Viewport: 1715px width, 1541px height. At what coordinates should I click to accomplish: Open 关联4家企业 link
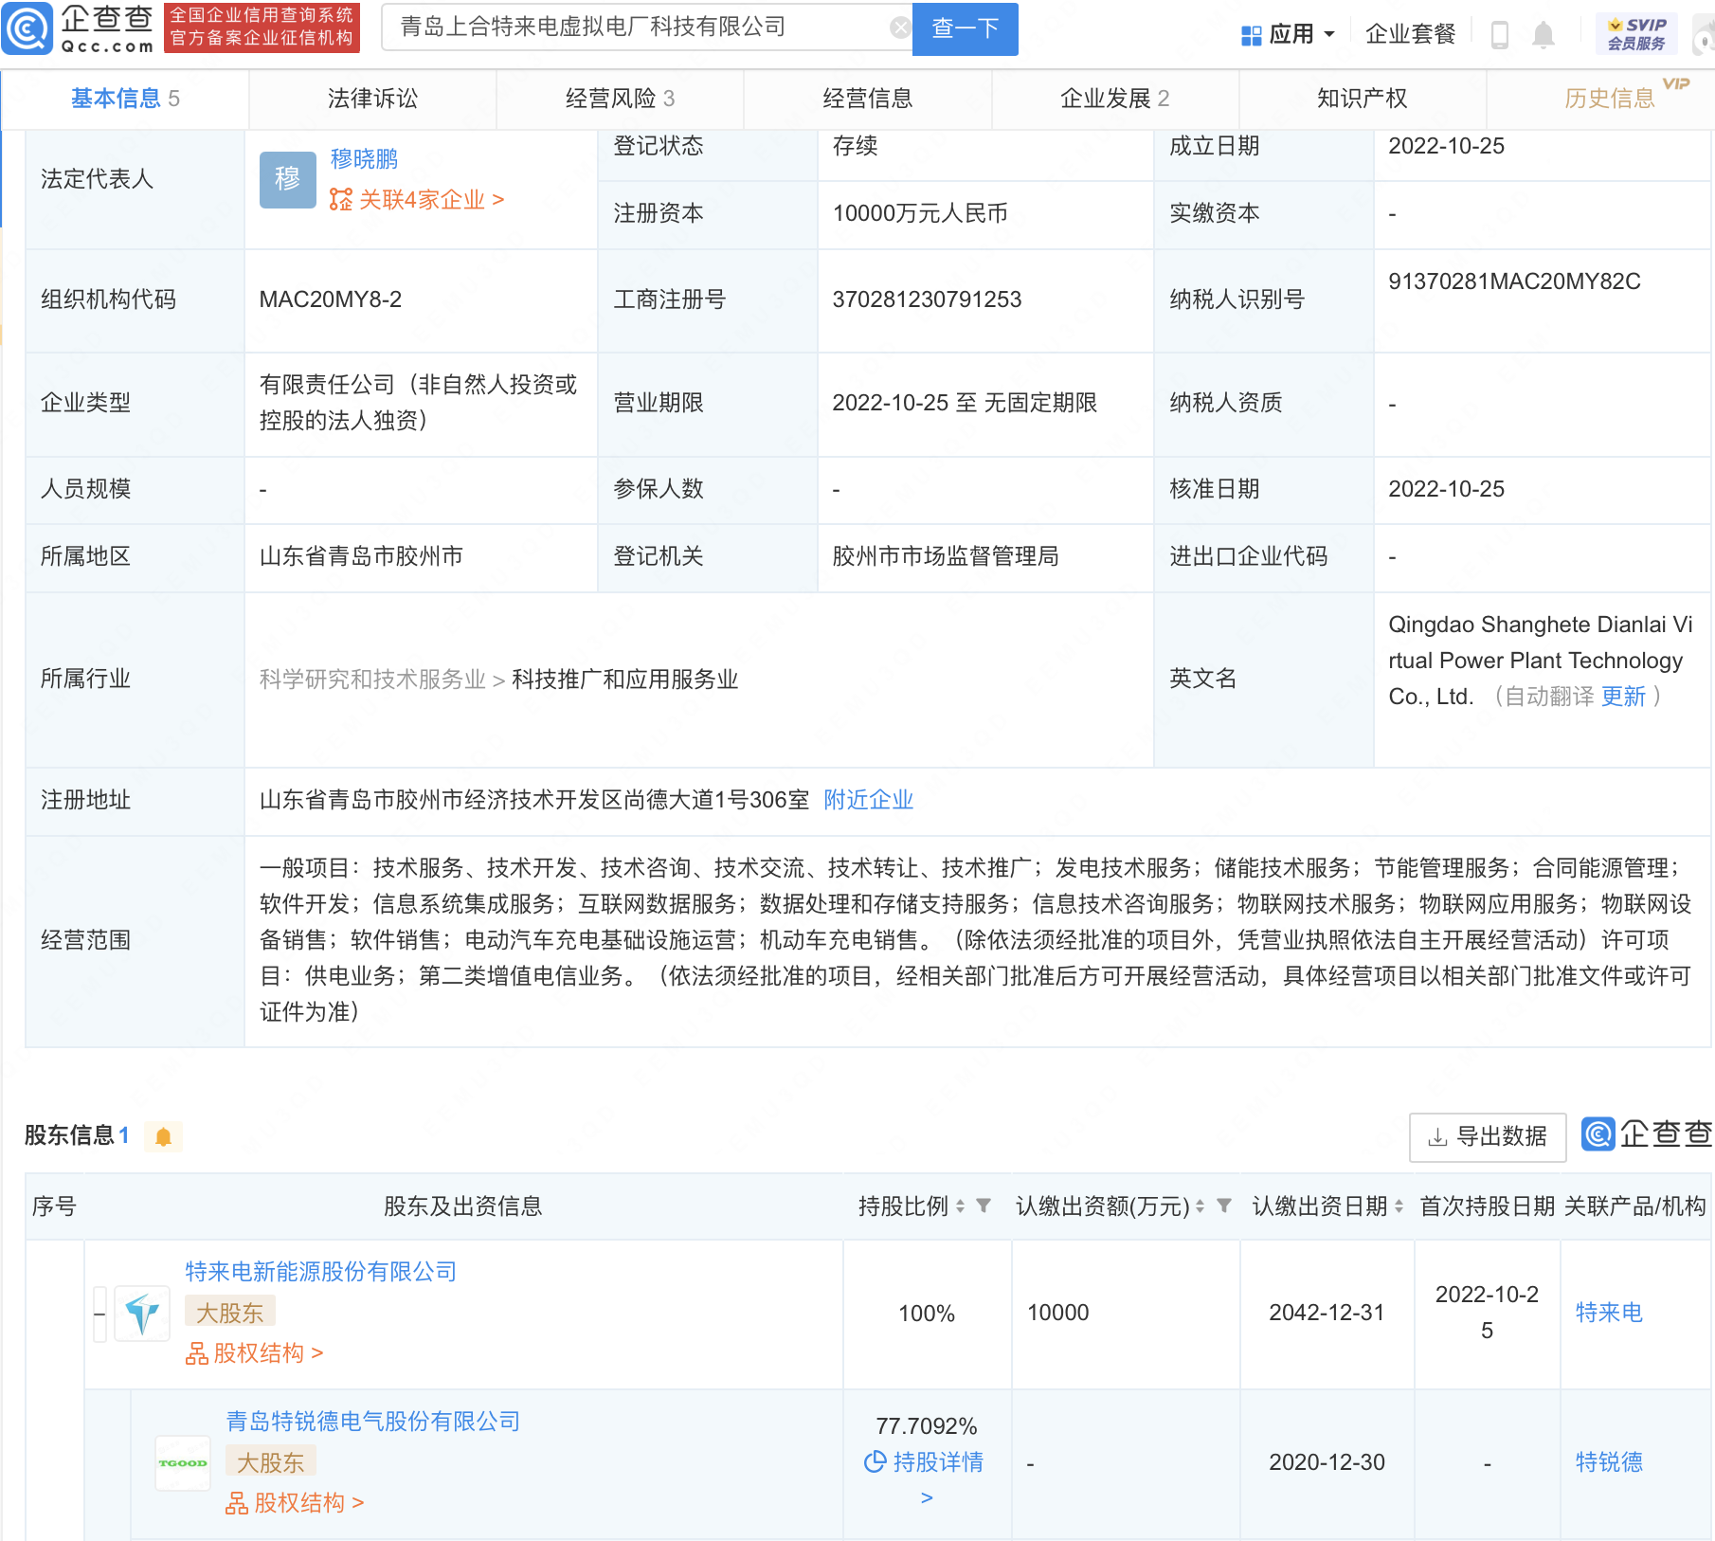click(417, 200)
